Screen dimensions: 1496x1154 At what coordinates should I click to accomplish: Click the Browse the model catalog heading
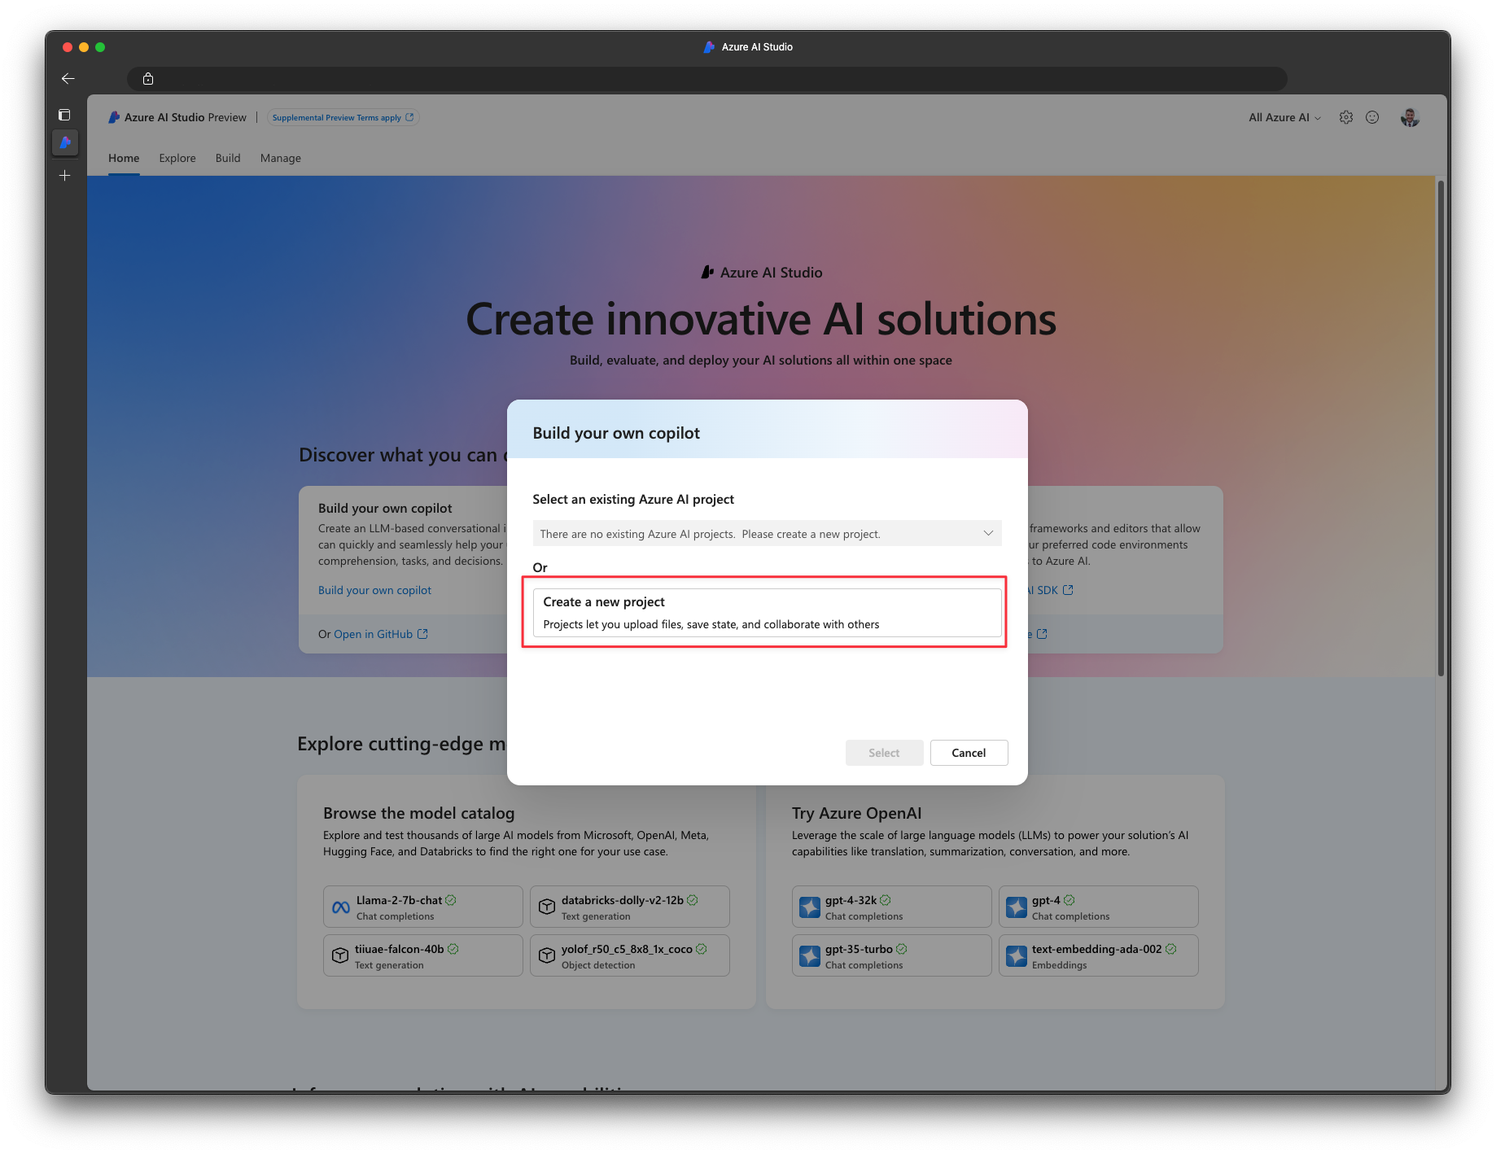[418, 813]
